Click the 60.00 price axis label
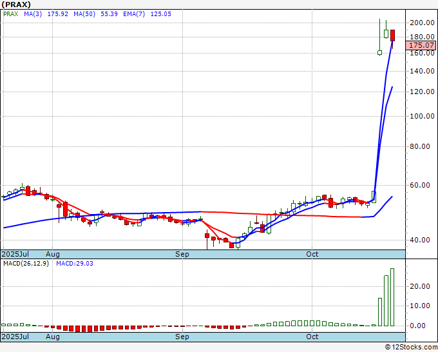The height and width of the screenshot is (352, 438). [420, 185]
